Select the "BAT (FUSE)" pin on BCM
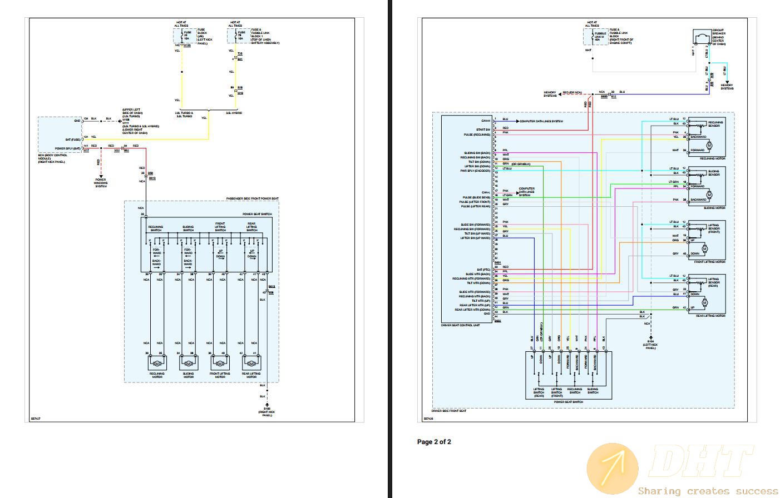This screenshot has width=780, height=498. click(73, 140)
